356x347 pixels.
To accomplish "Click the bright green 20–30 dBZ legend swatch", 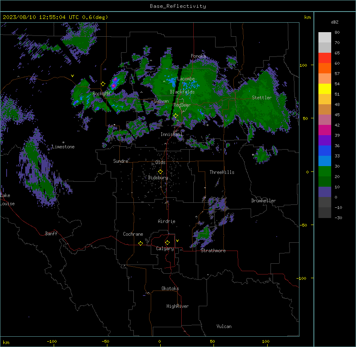I will tap(325, 171).
